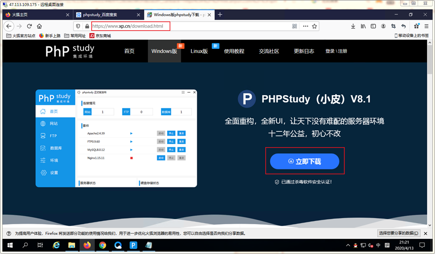Image resolution: width=435 pixels, height=254 pixels.
Task: Click the blue P PHPStudy logo circle
Action: 247,99
